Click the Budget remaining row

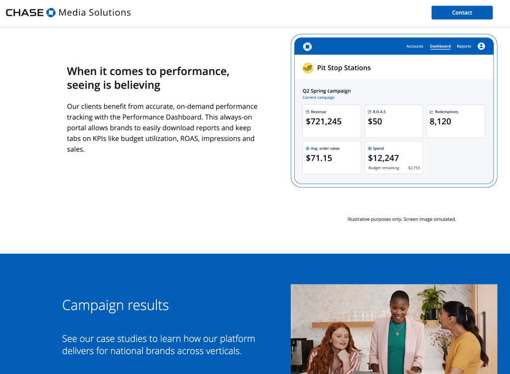[393, 168]
